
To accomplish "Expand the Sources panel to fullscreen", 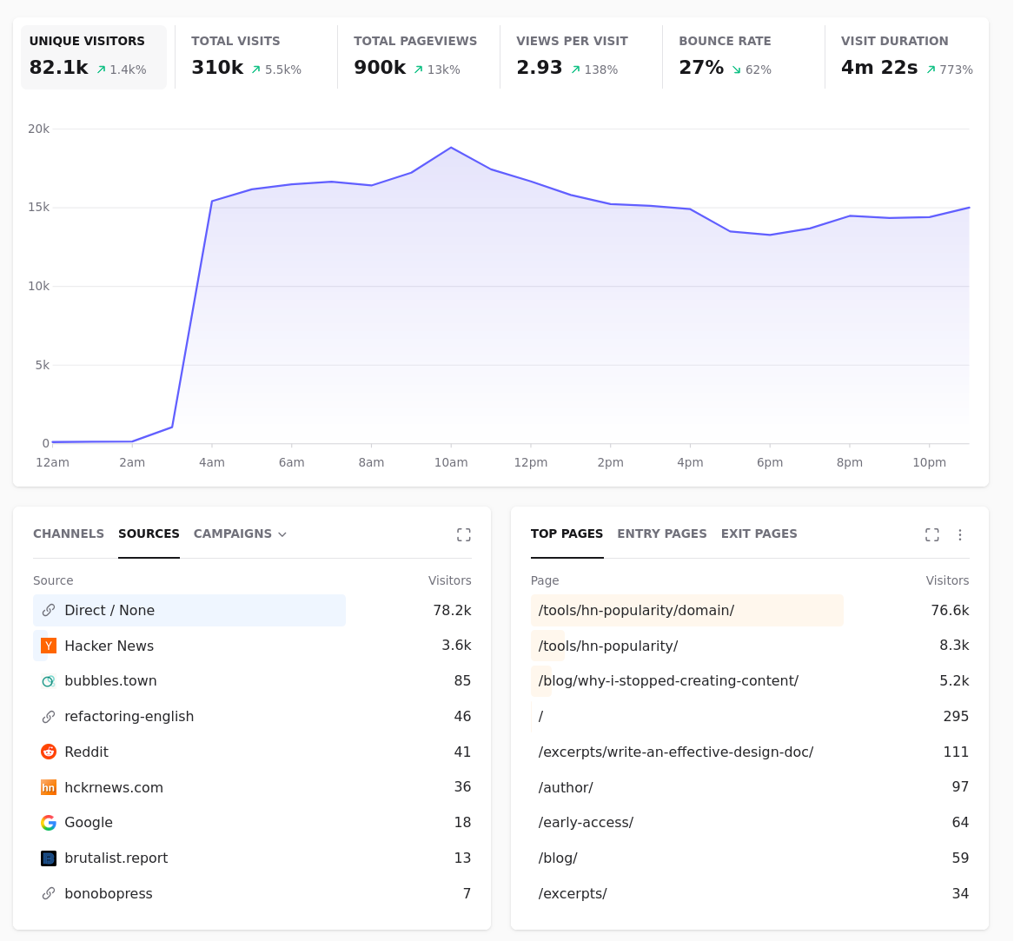I will pos(464,535).
